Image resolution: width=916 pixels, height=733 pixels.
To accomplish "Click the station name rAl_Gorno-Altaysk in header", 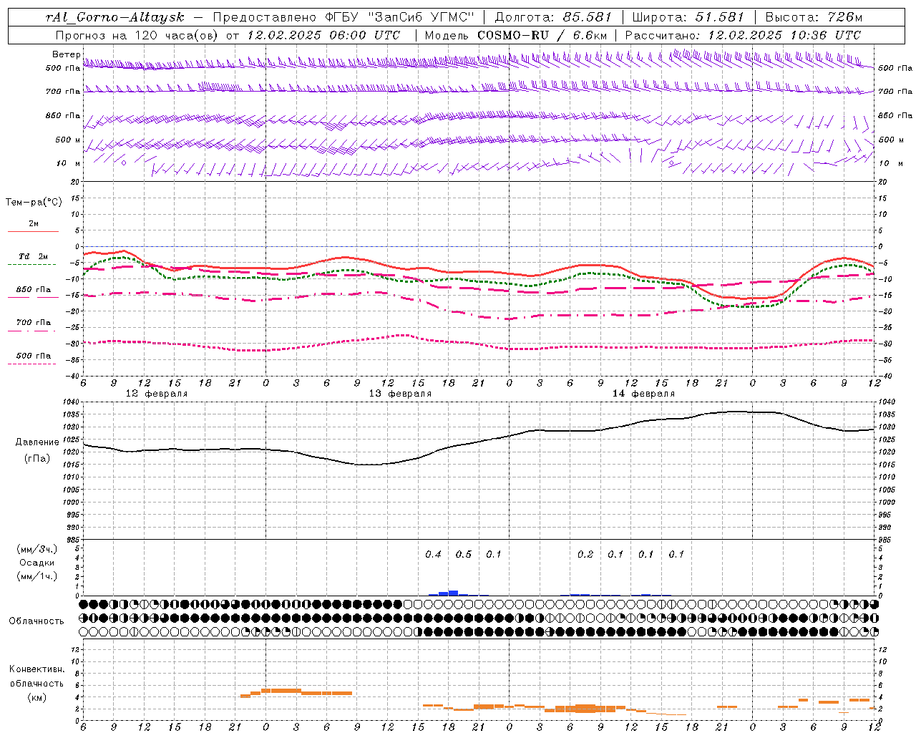I will tap(115, 18).
